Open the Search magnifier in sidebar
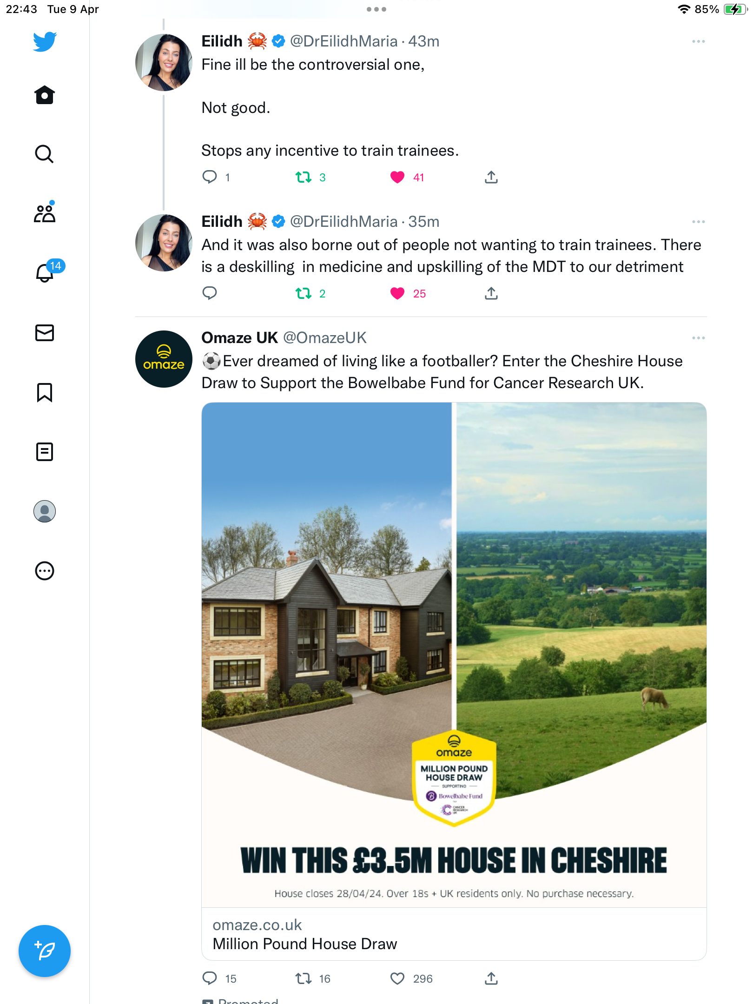 point(45,154)
